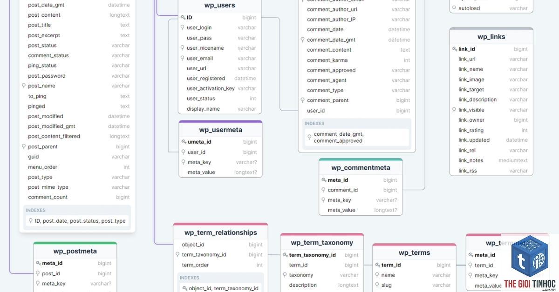The image size is (559, 292).
Task: Click the link_url field row
Action: click(491, 59)
